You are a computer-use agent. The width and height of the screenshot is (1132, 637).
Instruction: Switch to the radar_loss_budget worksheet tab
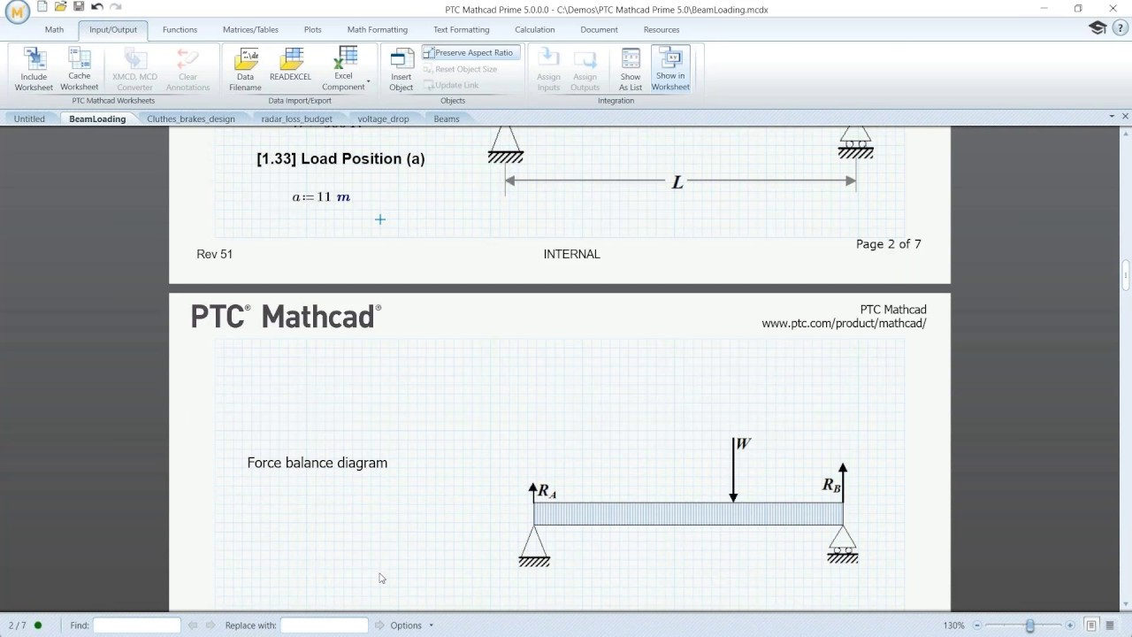tap(297, 119)
